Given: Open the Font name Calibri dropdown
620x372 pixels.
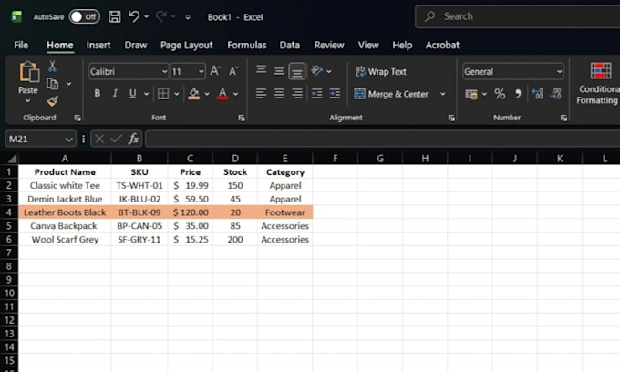Looking at the screenshot, I should [164, 71].
